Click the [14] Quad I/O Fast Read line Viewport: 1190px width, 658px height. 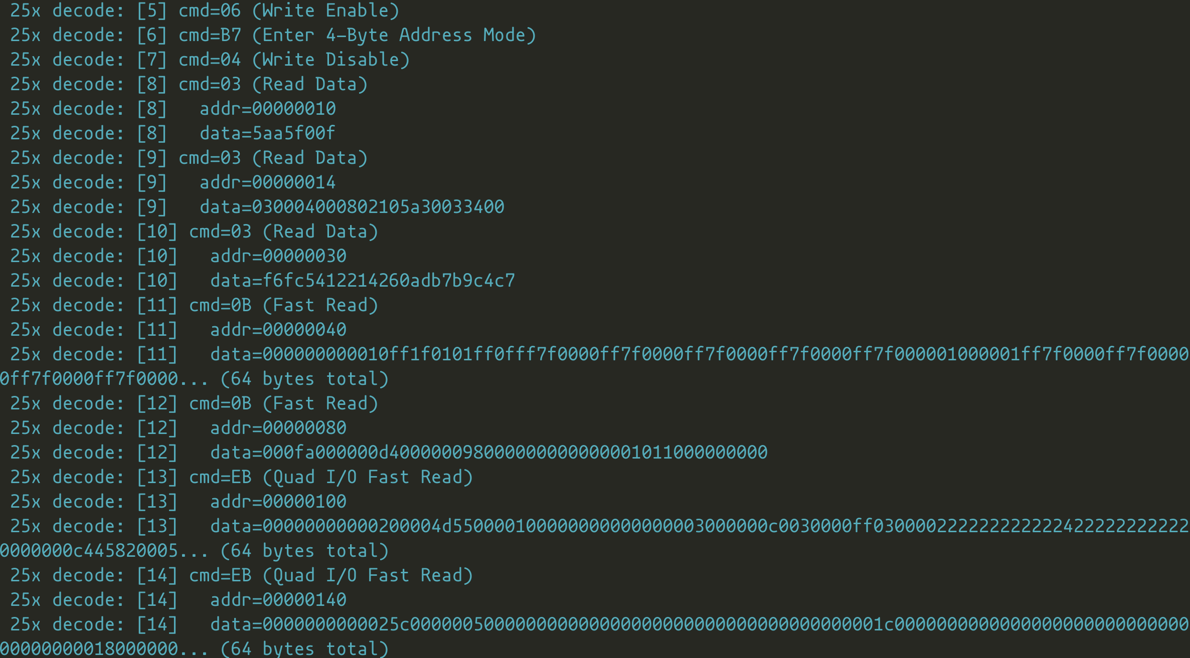click(242, 575)
